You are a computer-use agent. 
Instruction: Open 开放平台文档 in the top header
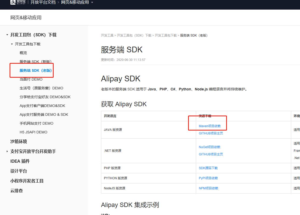[x=43, y=2]
